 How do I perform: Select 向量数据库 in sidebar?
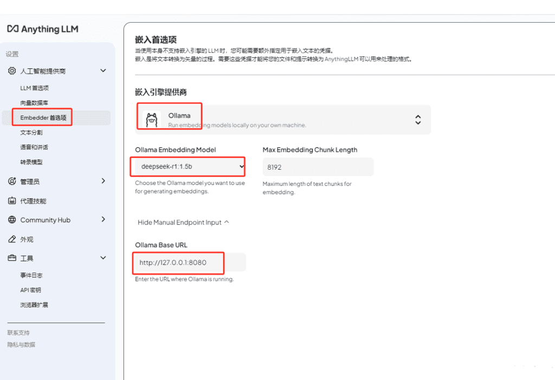(34, 102)
